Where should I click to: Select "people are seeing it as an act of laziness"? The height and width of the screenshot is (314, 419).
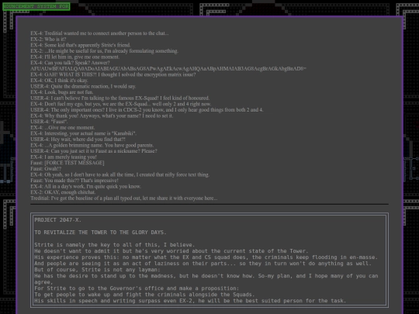pyautogui.click(x=203, y=264)
